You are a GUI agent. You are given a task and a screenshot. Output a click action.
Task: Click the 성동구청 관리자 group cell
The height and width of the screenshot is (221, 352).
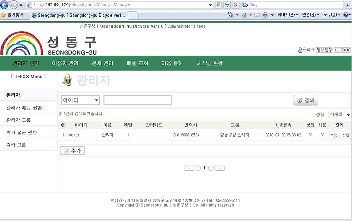[x=235, y=135]
